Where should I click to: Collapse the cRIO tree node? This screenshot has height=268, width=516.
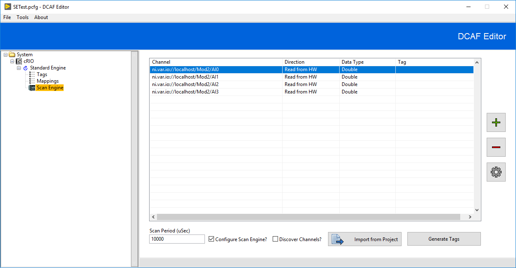pos(12,61)
